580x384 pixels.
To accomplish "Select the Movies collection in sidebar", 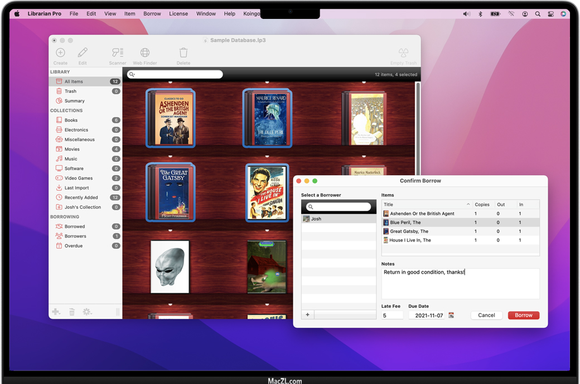I will (72, 149).
